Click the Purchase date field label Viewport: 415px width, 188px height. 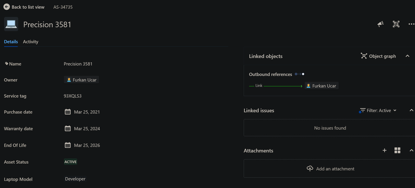[x=18, y=112]
